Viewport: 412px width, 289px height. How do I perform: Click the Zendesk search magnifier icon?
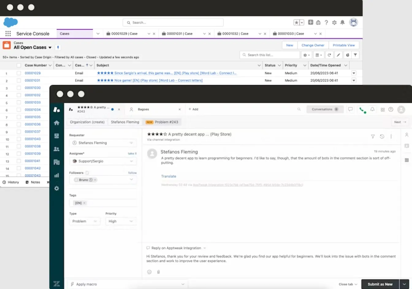[299, 109]
